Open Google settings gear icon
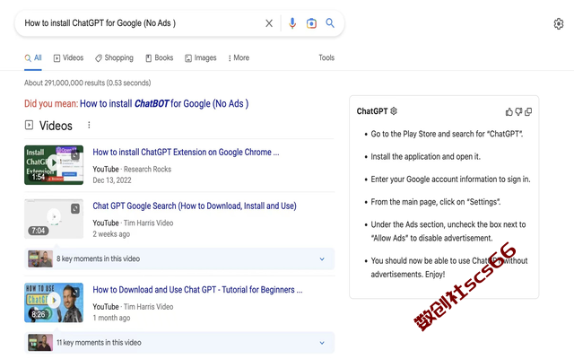This screenshot has width=574, height=359. [558, 24]
